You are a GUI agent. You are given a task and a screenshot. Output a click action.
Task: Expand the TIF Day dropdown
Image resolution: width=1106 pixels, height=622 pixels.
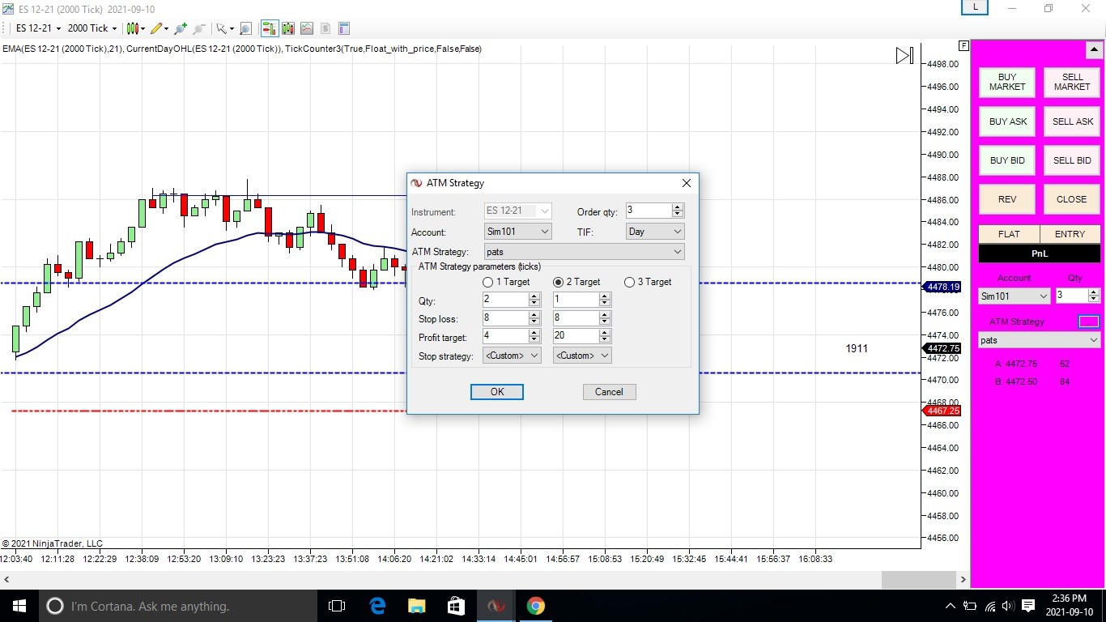click(655, 232)
